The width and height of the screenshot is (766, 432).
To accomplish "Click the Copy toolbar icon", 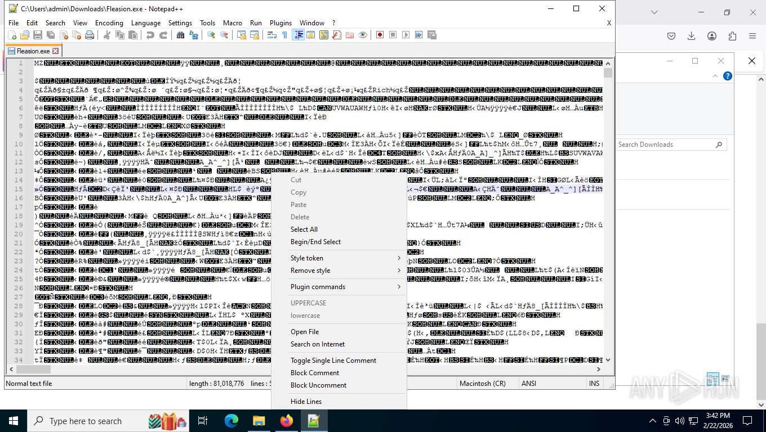I will (x=119, y=35).
